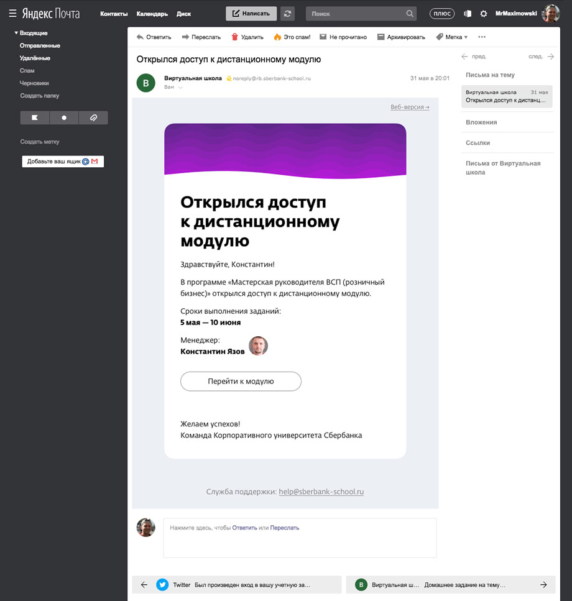Expand recipient details under sender
The height and width of the screenshot is (601, 572).
tap(180, 88)
